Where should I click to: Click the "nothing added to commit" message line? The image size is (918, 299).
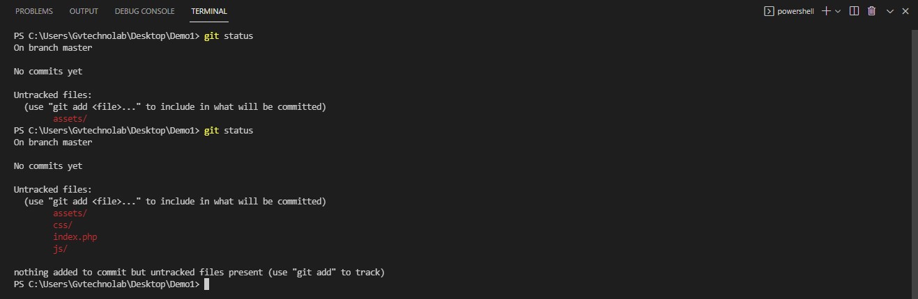[199, 273]
